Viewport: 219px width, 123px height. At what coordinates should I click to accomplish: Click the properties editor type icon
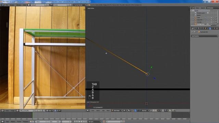pyautogui.click(x=193, y=28)
